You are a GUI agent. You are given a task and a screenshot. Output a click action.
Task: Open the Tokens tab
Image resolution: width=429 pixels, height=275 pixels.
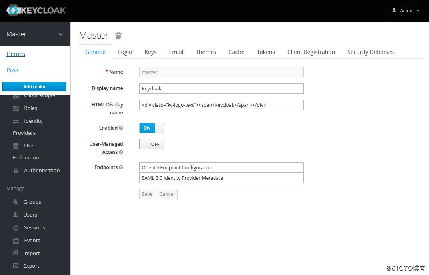click(266, 52)
